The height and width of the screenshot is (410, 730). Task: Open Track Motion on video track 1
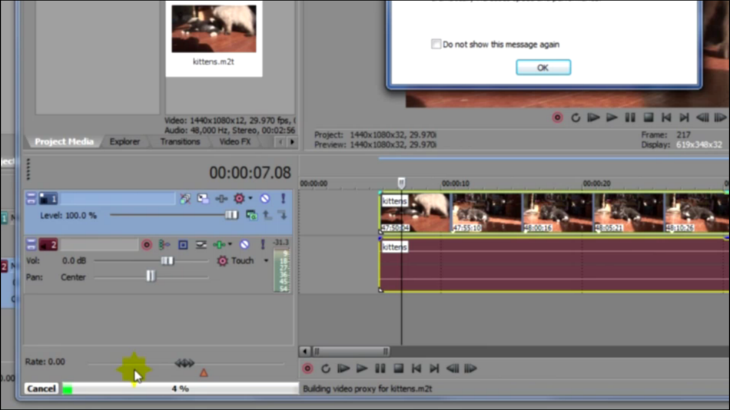[203, 199]
